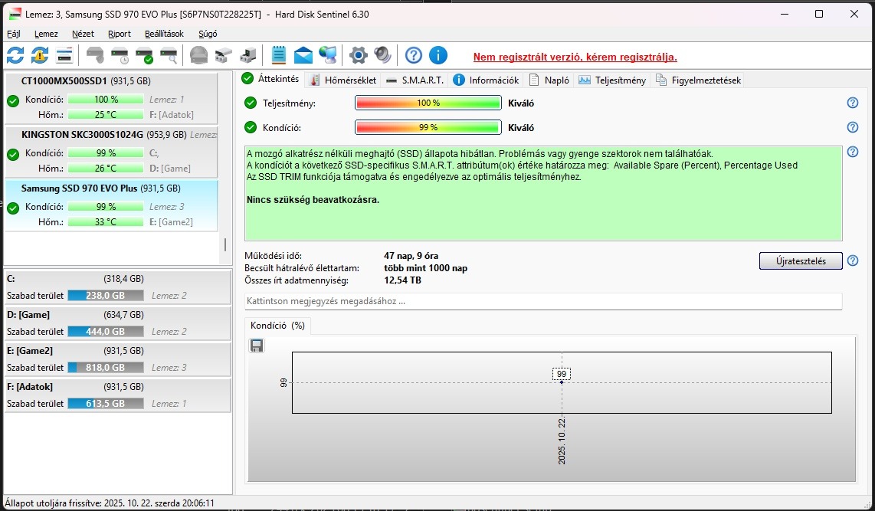Click the disk panel list toolbar icon
Screen dimensions: 875x511
(64, 55)
